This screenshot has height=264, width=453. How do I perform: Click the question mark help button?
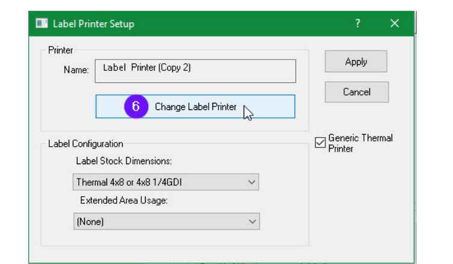coord(357,23)
